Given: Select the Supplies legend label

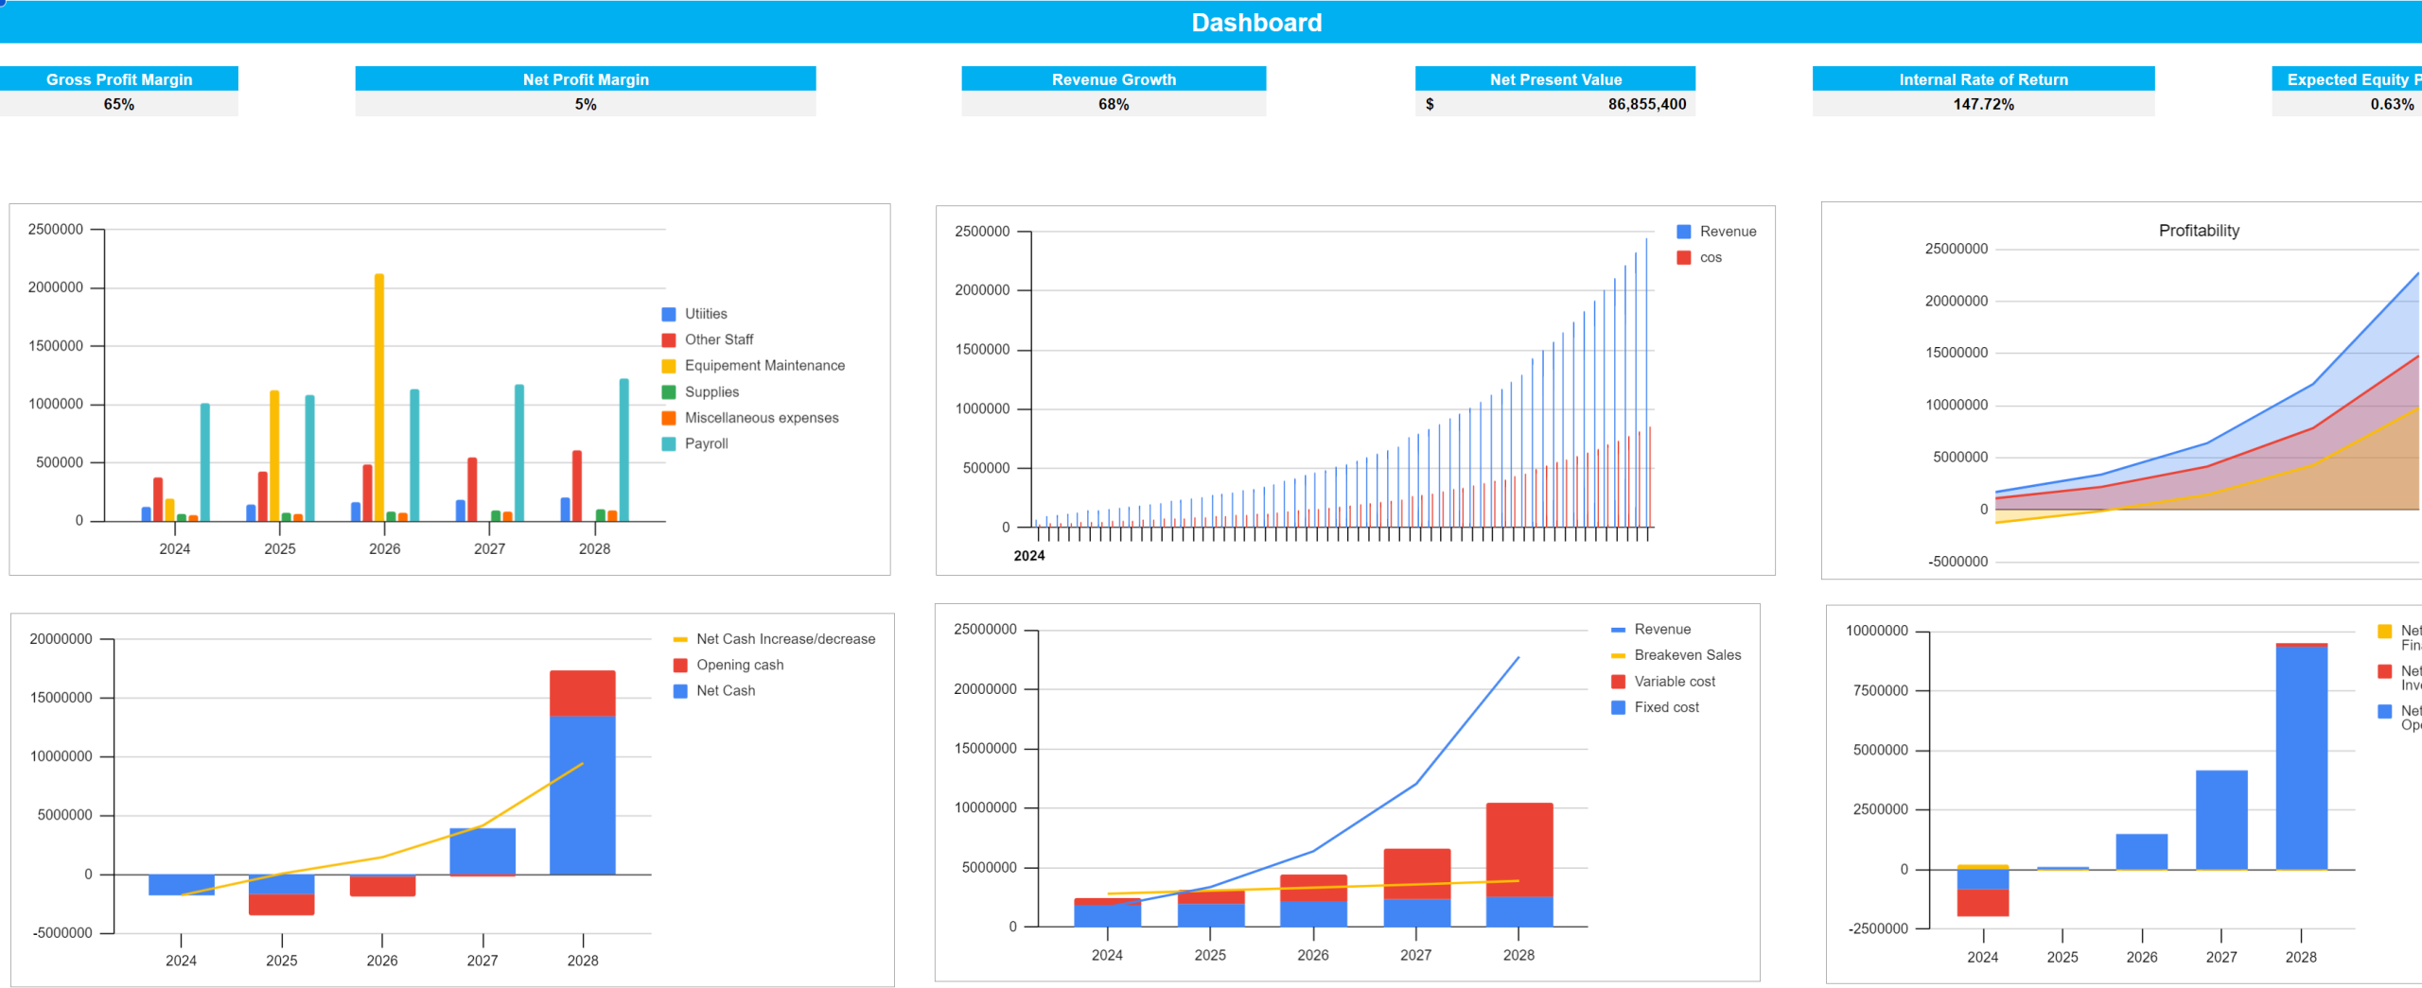Looking at the screenshot, I should point(711,392).
